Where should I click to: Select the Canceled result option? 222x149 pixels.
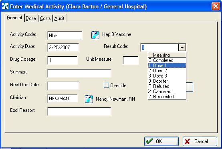[167, 91]
